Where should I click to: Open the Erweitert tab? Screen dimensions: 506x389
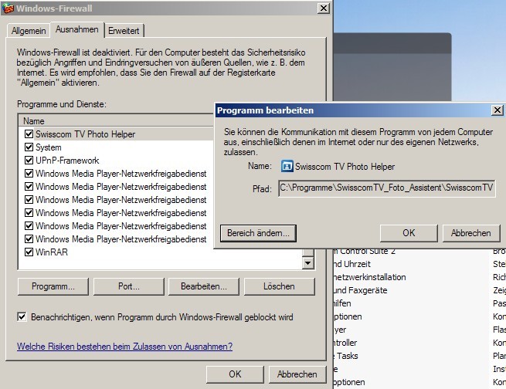(124, 30)
